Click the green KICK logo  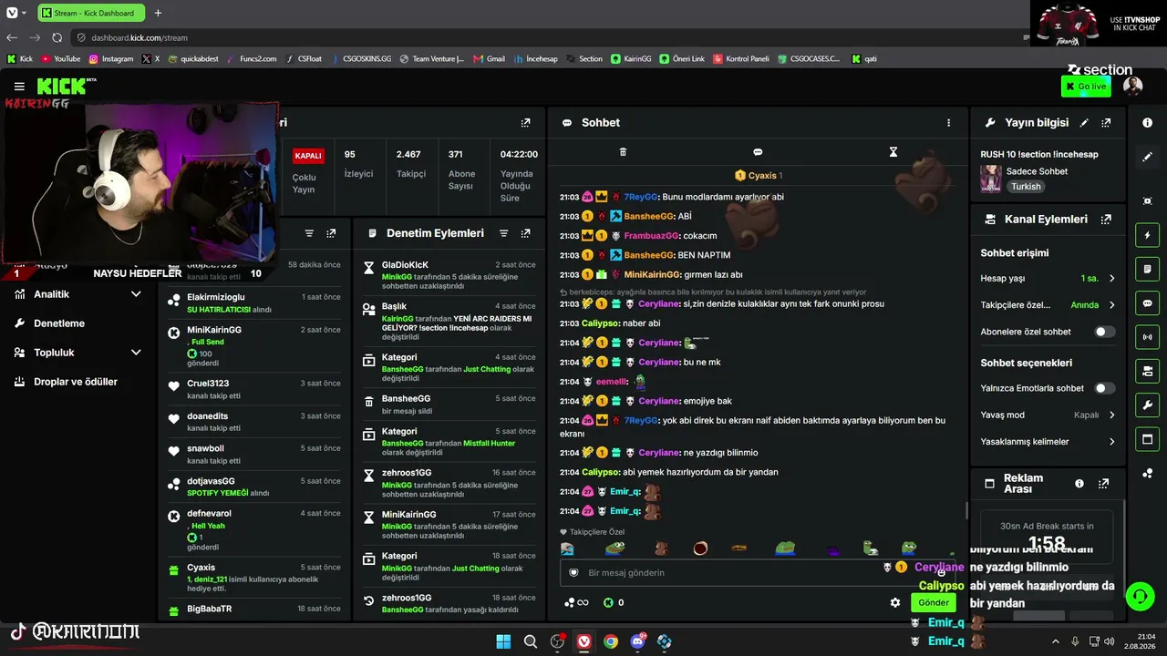coord(61,87)
